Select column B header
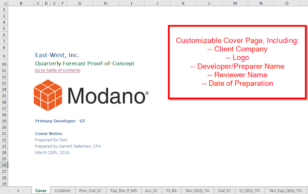 tap(21, 3)
